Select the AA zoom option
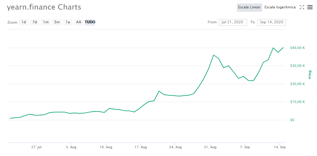The height and width of the screenshot is (156, 317). click(79, 22)
